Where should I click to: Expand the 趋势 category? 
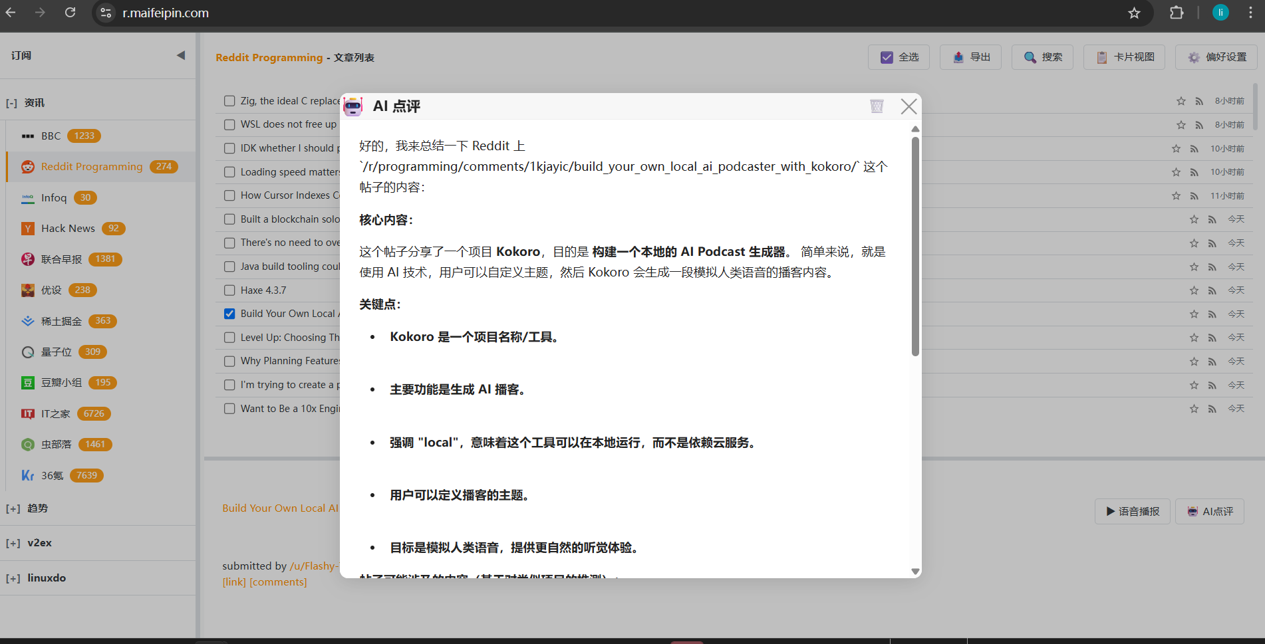click(13, 508)
